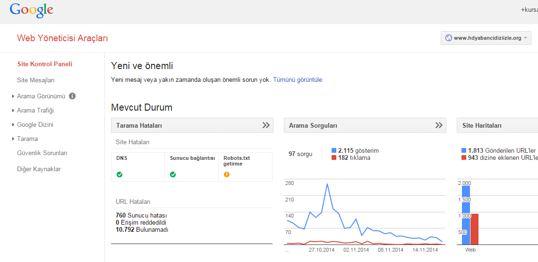This screenshot has width=538, height=262.
Task: Click the +kursa profile link
Action: 529,9
